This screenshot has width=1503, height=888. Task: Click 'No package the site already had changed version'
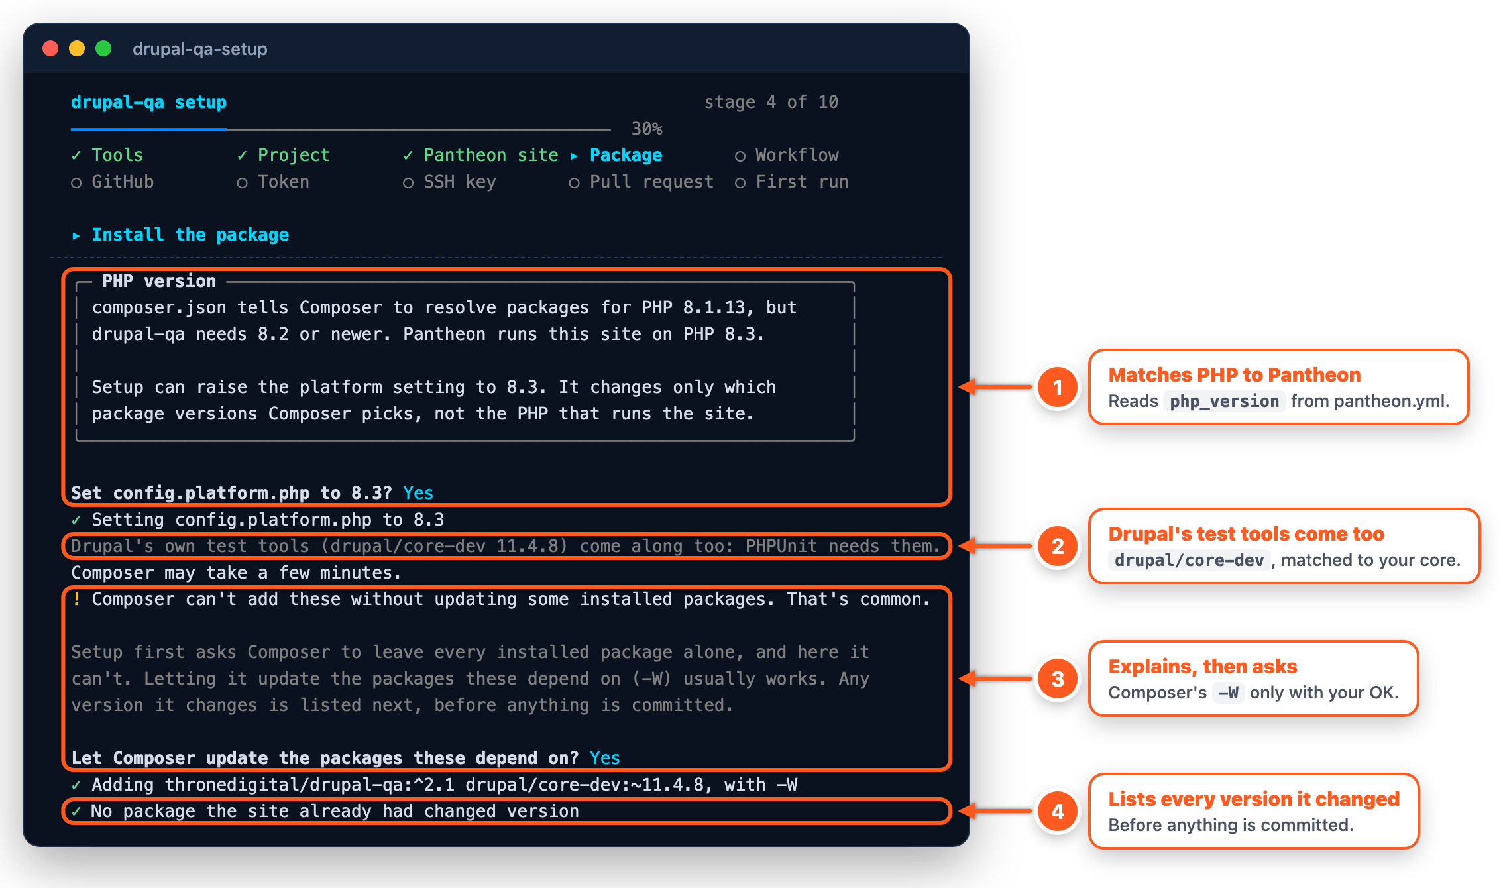coord(325,811)
